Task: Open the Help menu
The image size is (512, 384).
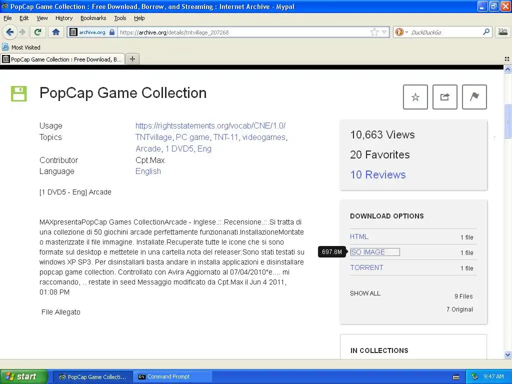Action: [139, 18]
